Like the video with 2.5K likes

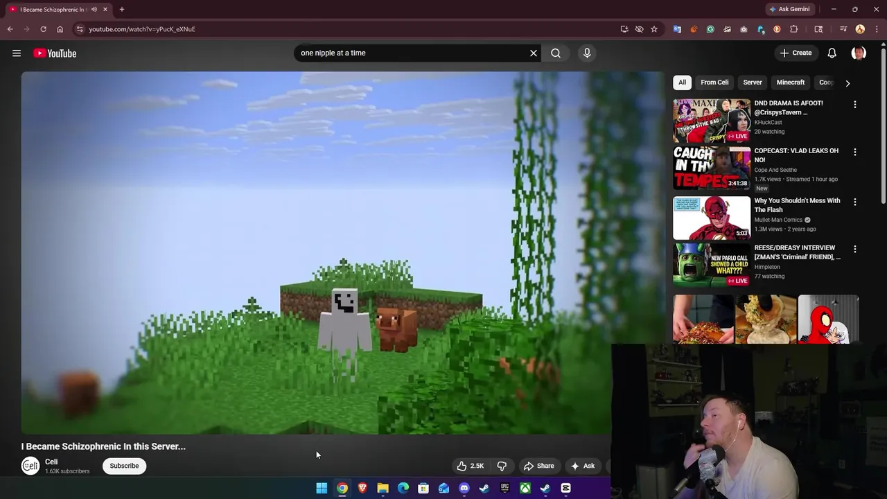[471, 466]
